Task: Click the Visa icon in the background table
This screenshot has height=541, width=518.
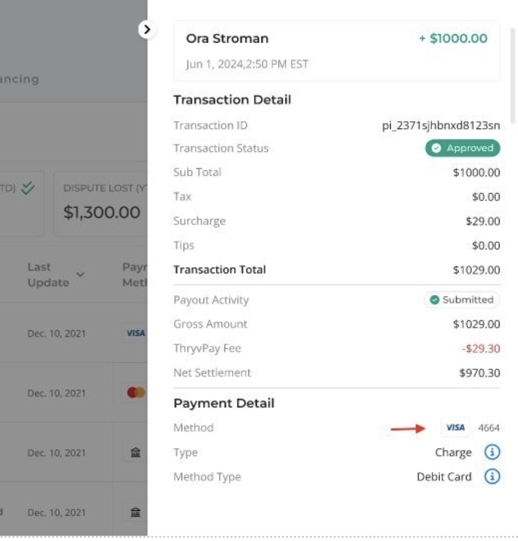Action: 135,333
